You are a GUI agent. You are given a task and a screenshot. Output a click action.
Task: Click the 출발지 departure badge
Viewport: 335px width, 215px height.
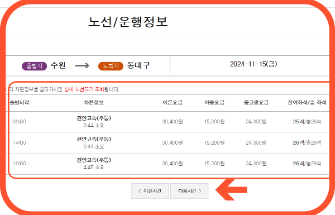(x=34, y=66)
